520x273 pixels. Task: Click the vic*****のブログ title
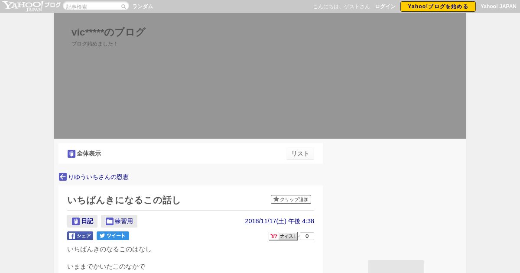[x=108, y=32]
